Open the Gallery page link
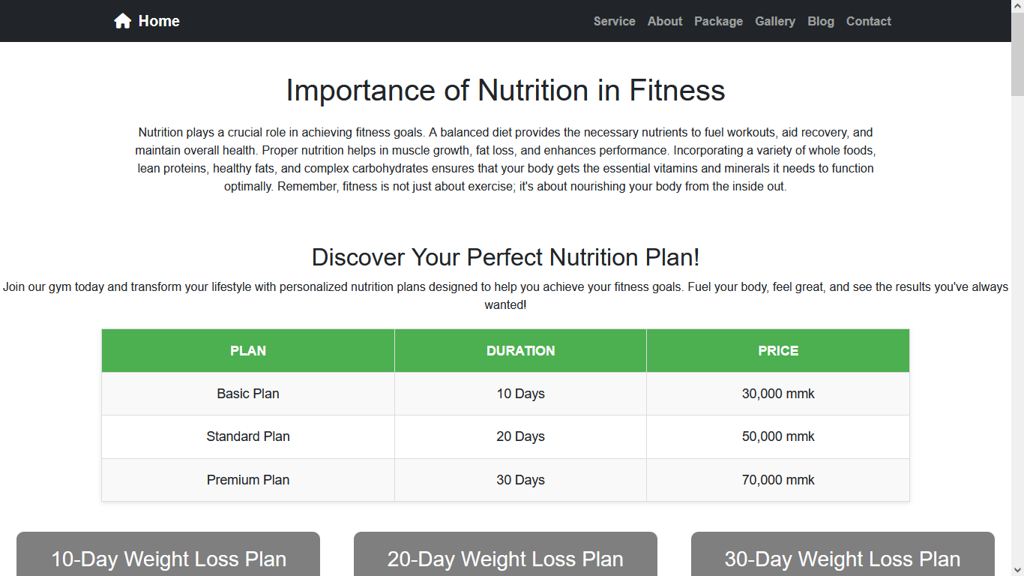Screen dimensions: 1024x576 click(775, 21)
